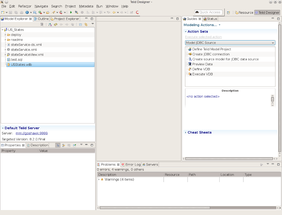Click the Create JDBC connection action
This screenshot has height=215, width=282.
tap(211, 54)
